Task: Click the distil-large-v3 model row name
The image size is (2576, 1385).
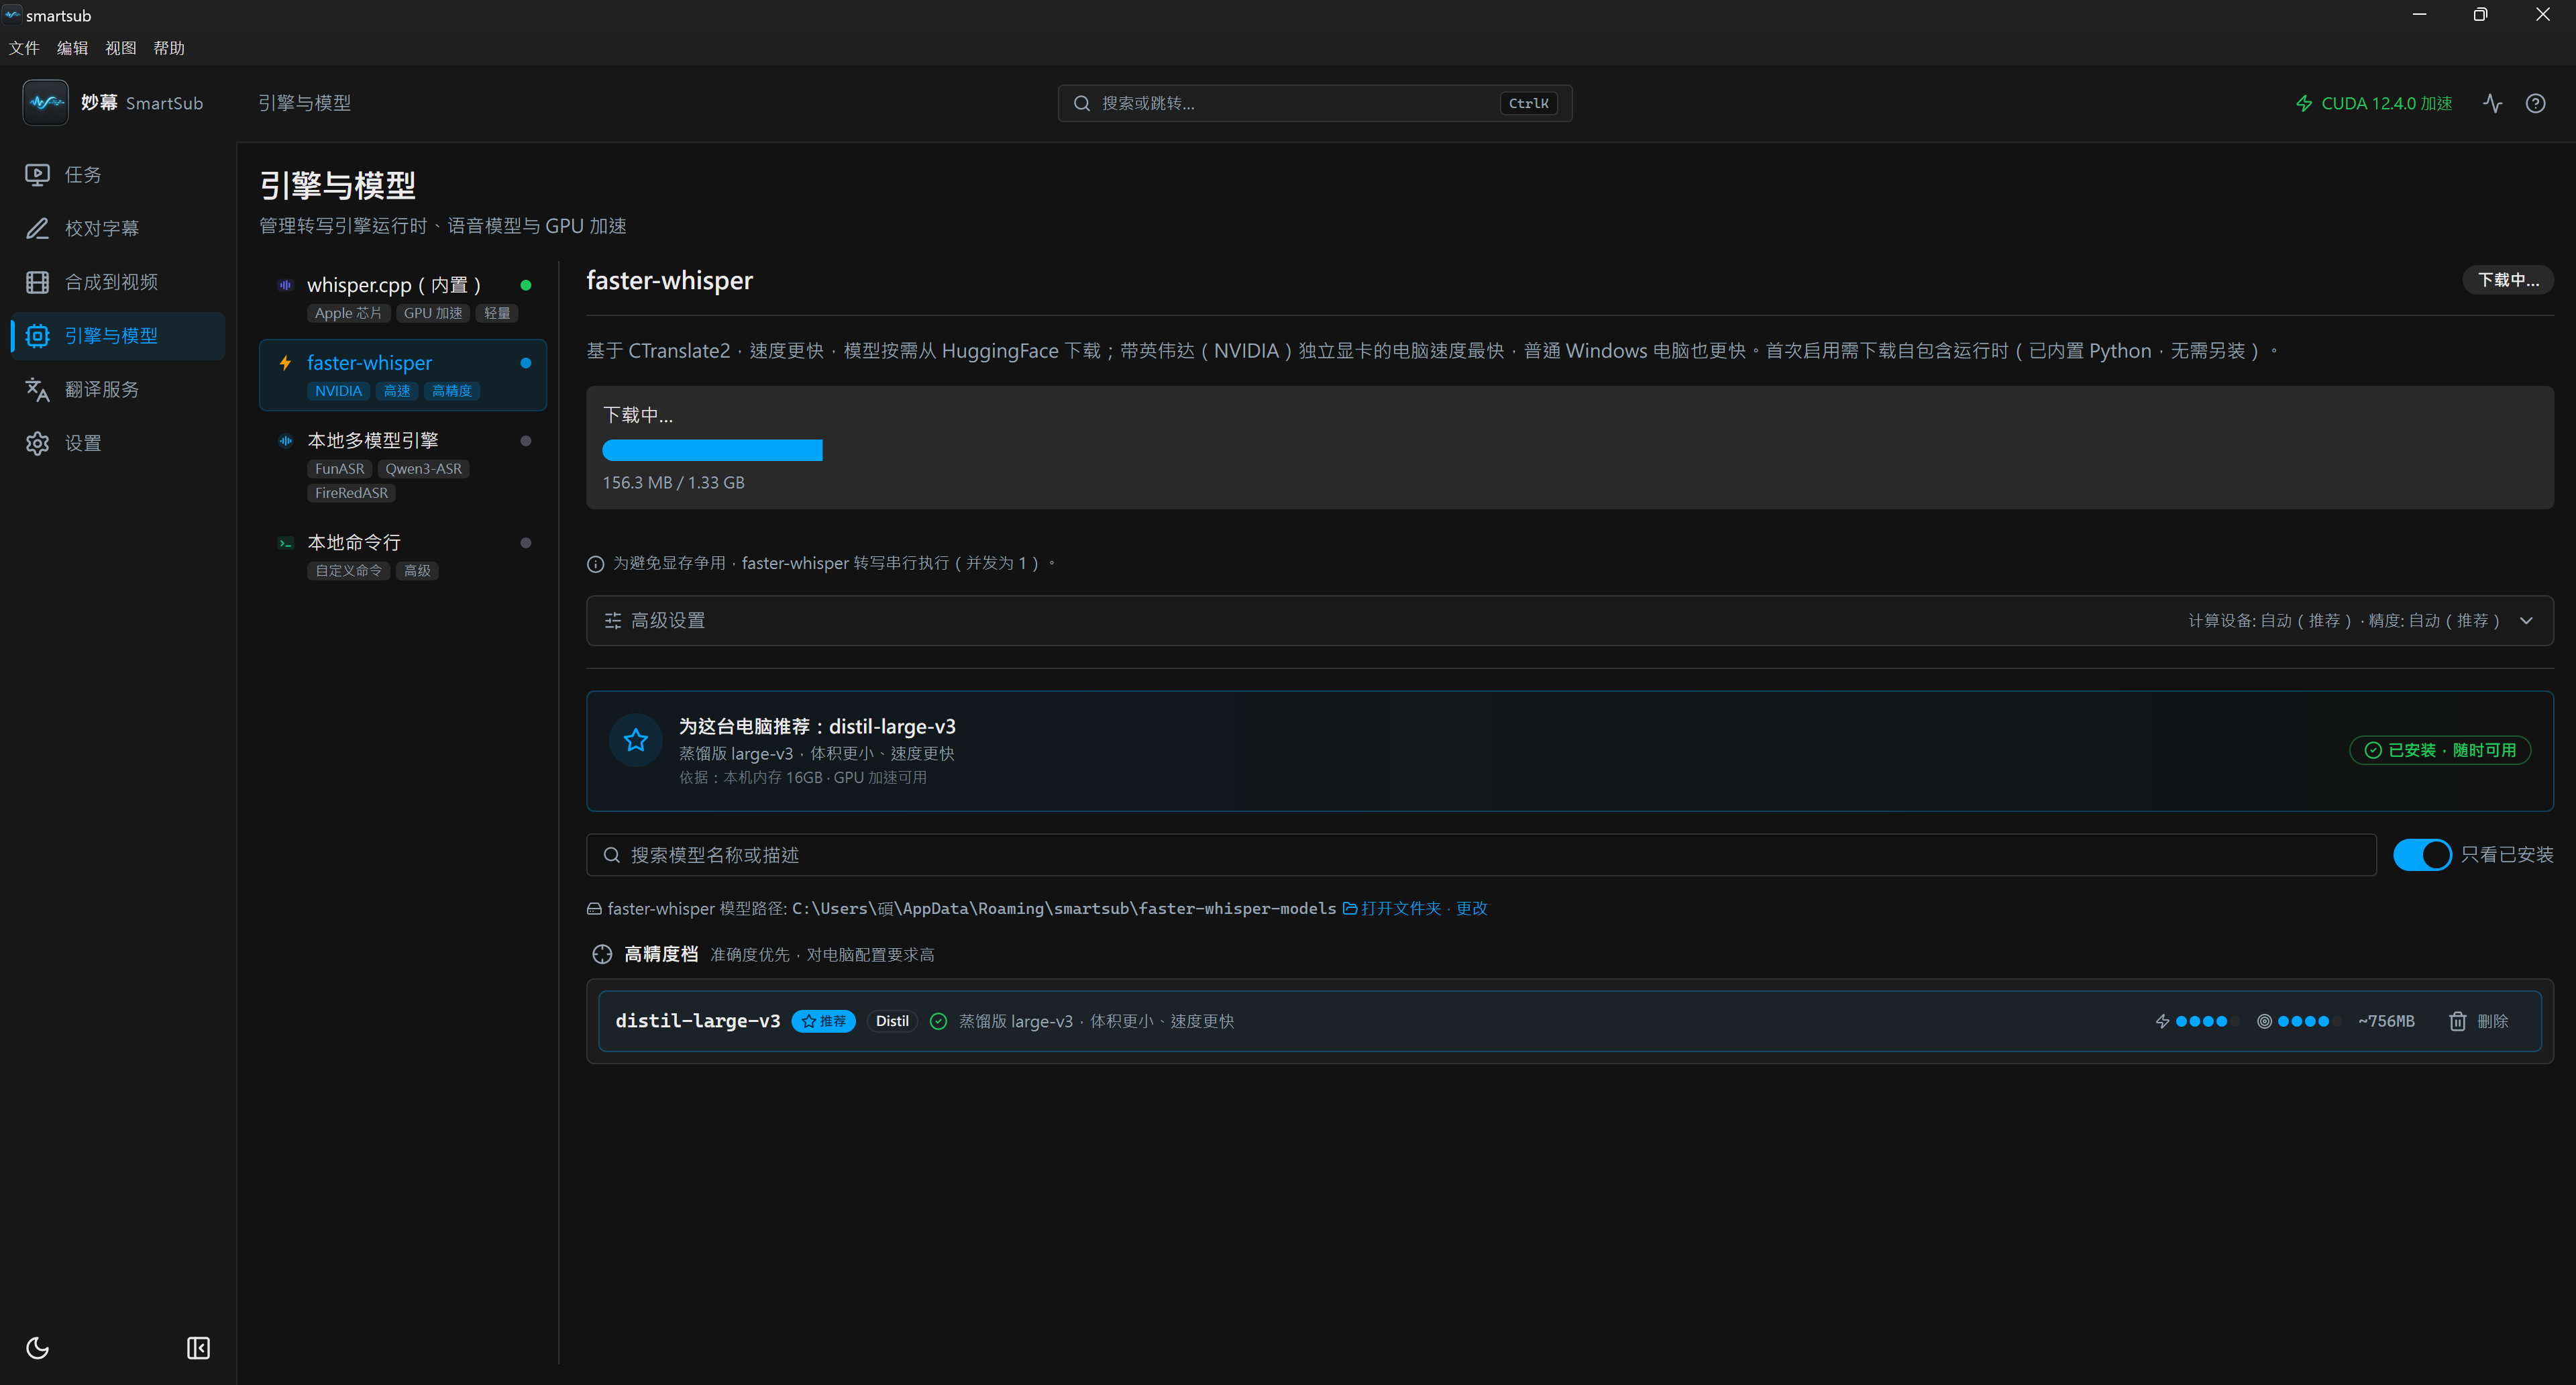Action: tap(697, 1021)
